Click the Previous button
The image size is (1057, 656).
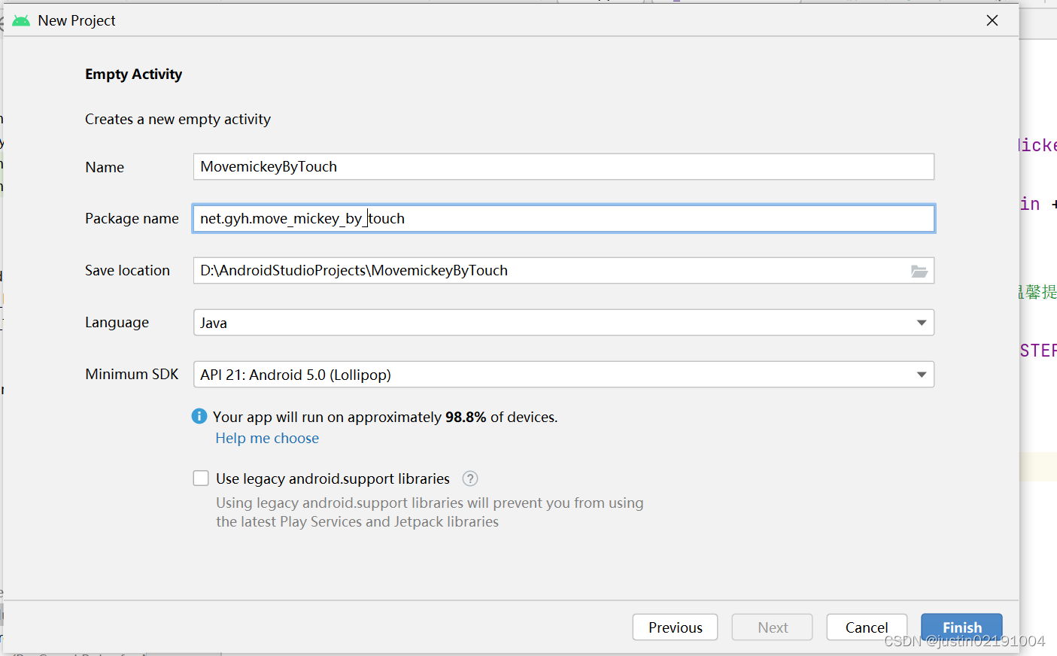click(x=675, y=627)
